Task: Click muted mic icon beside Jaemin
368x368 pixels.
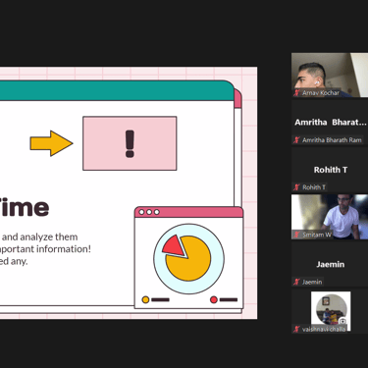Action: [x=296, y=282]
